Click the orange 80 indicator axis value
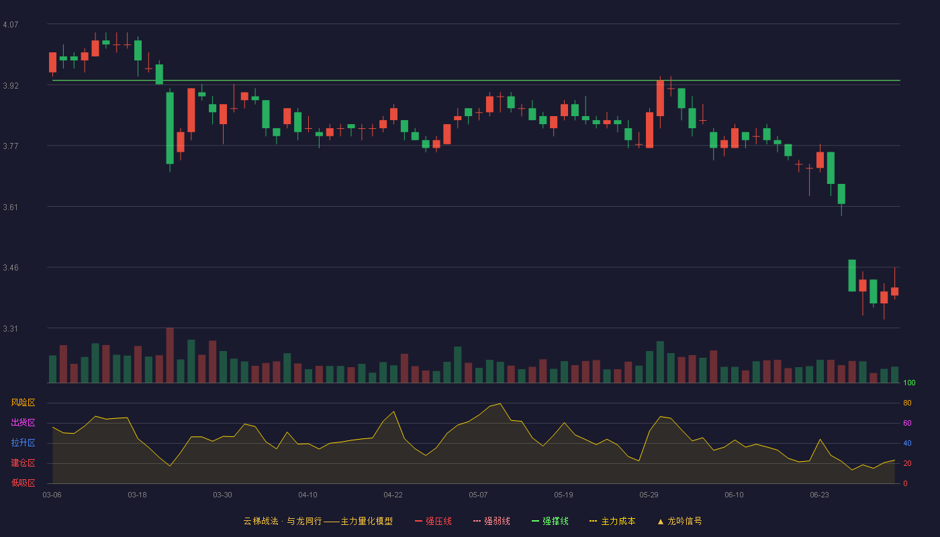Image resolution: width=940 pixels, height=537 pixels. click(x=907, y=403)
